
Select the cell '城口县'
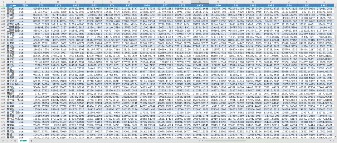(x=12, y=75)
